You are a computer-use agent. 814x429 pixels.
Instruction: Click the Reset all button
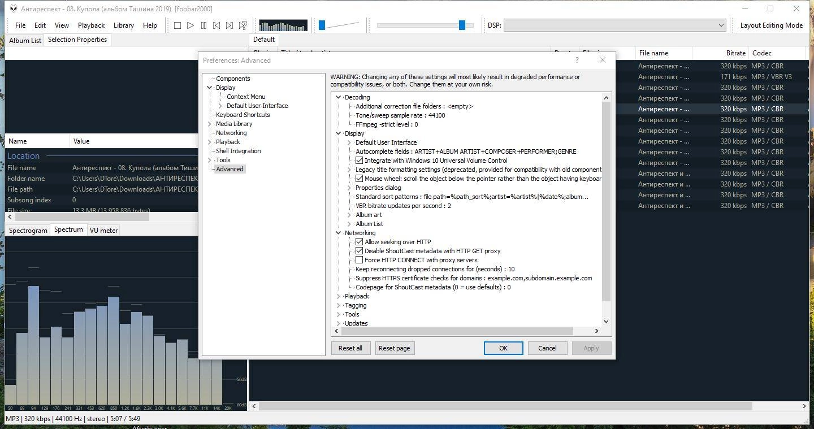(350, 348)
